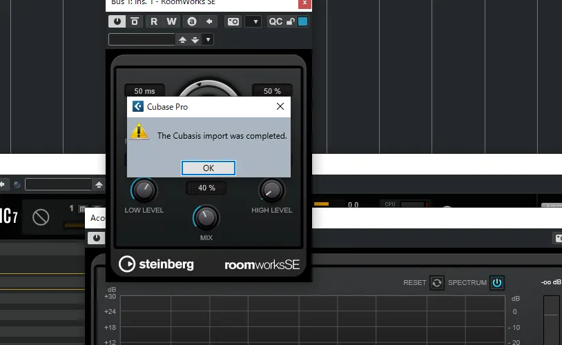Click the camera snapshot icon in RoomWorks toolbar
Image resolution: width=562 pixels, height=345 pixels.
(x=233, y=21)
